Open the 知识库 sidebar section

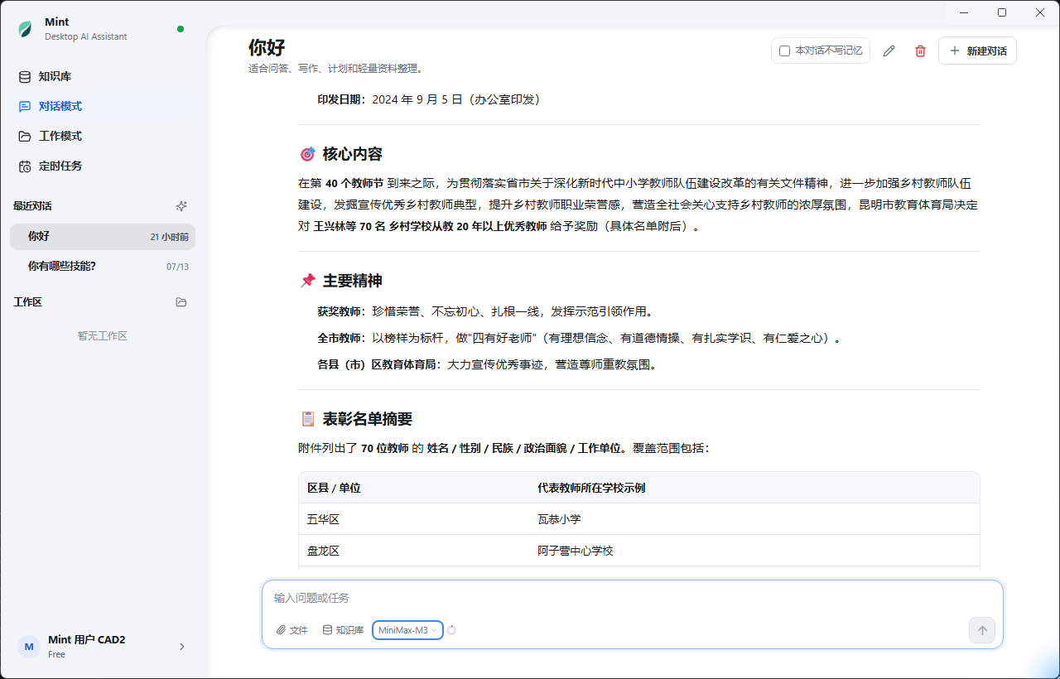(103, 76)
